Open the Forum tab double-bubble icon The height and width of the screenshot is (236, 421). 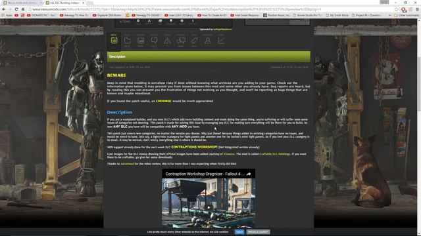(x=181, y=41)
